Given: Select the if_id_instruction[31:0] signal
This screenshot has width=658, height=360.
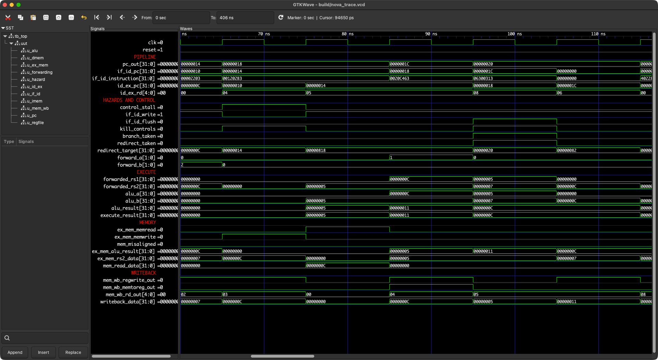Looking at the screenshot, I should point(123,79).
